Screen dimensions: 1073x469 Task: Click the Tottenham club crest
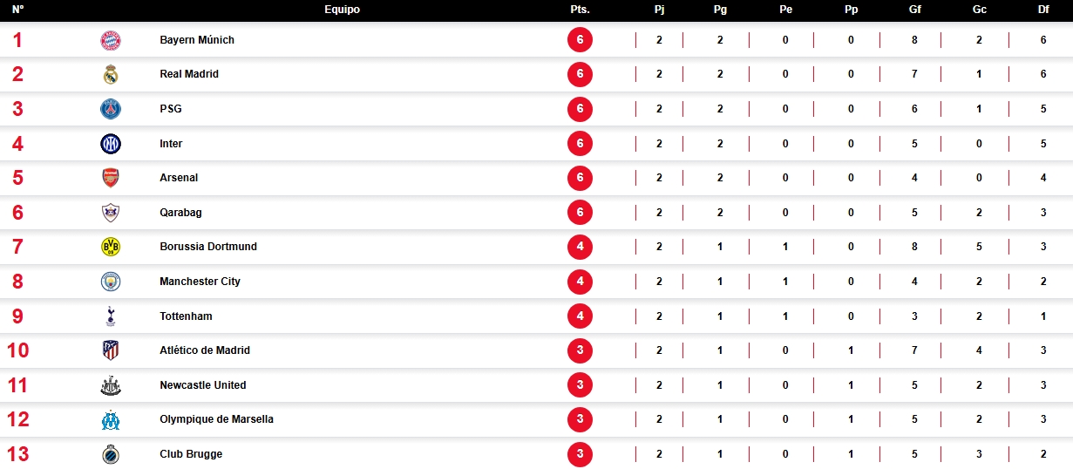tap(111, 316)
